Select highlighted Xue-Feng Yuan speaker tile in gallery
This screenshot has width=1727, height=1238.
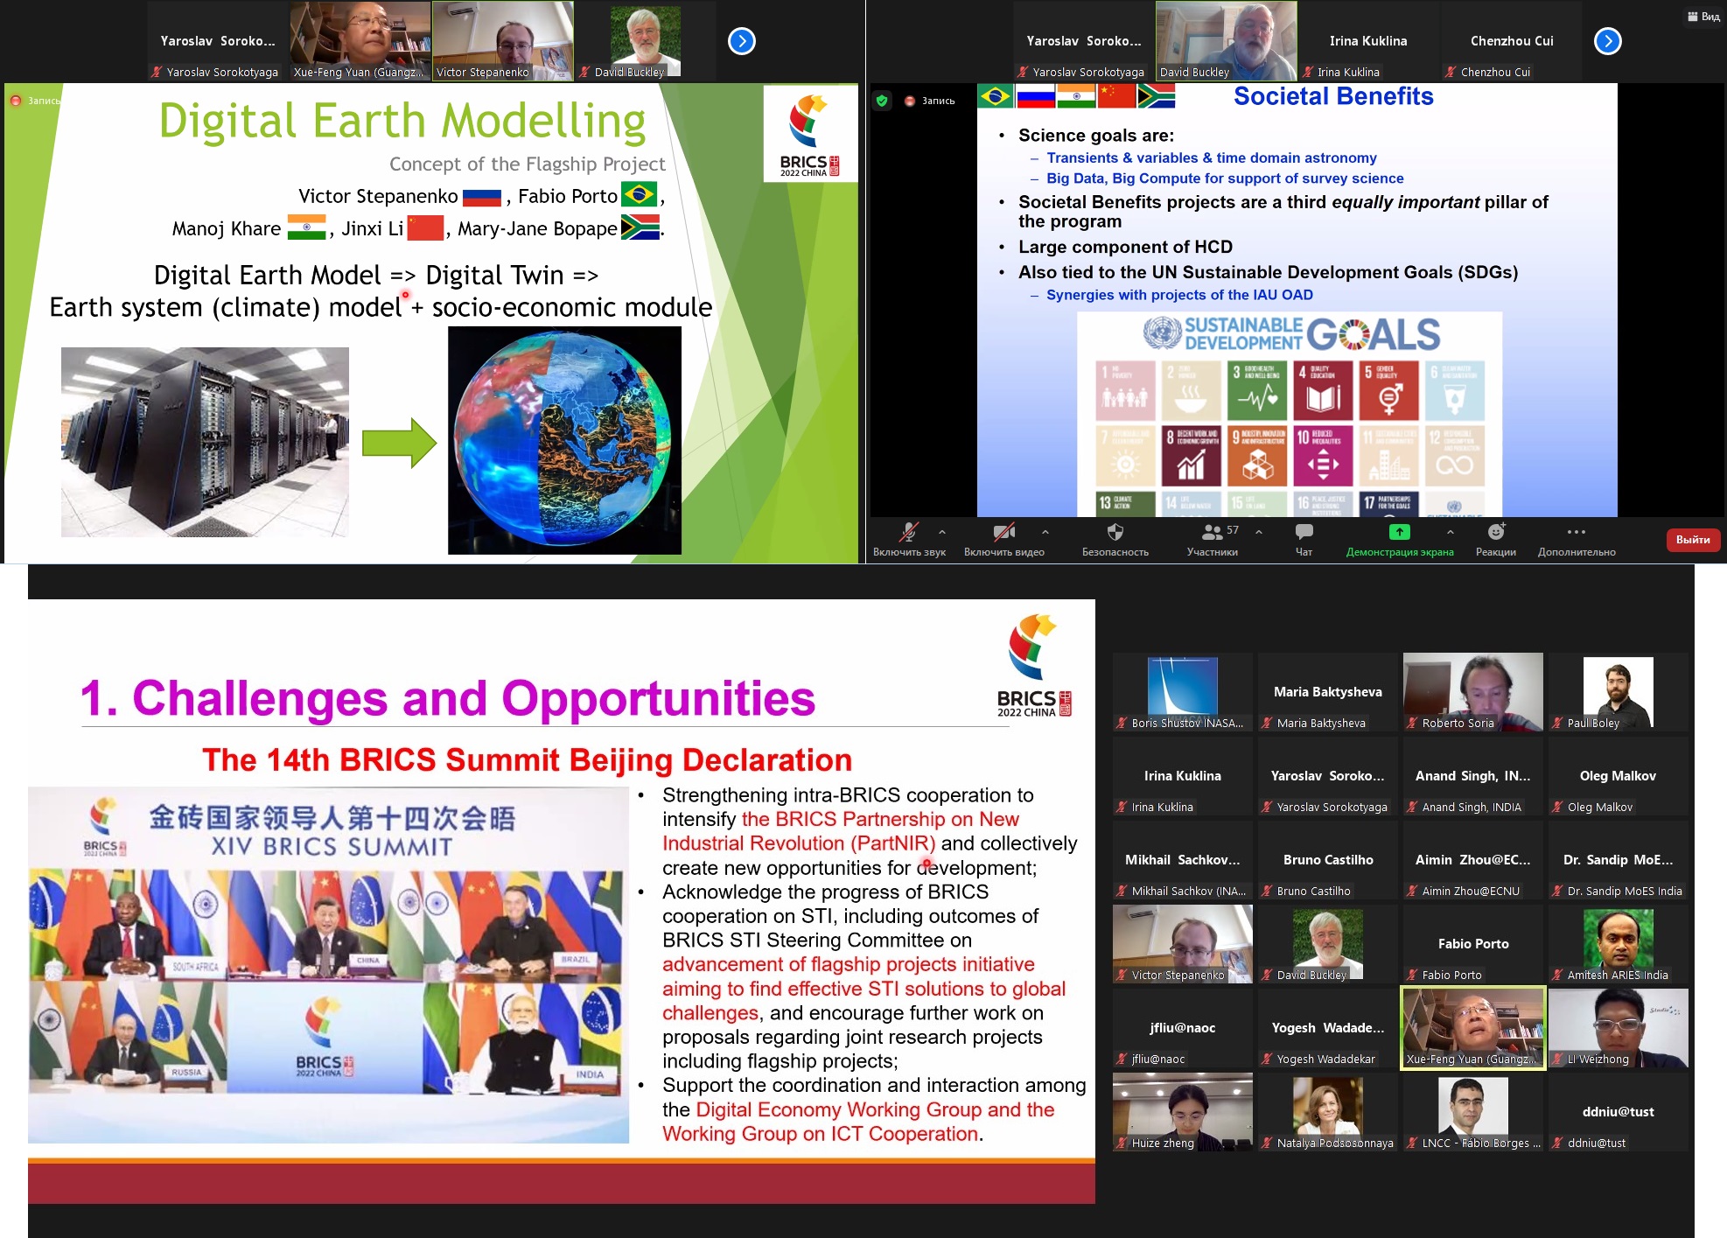1473,1027
